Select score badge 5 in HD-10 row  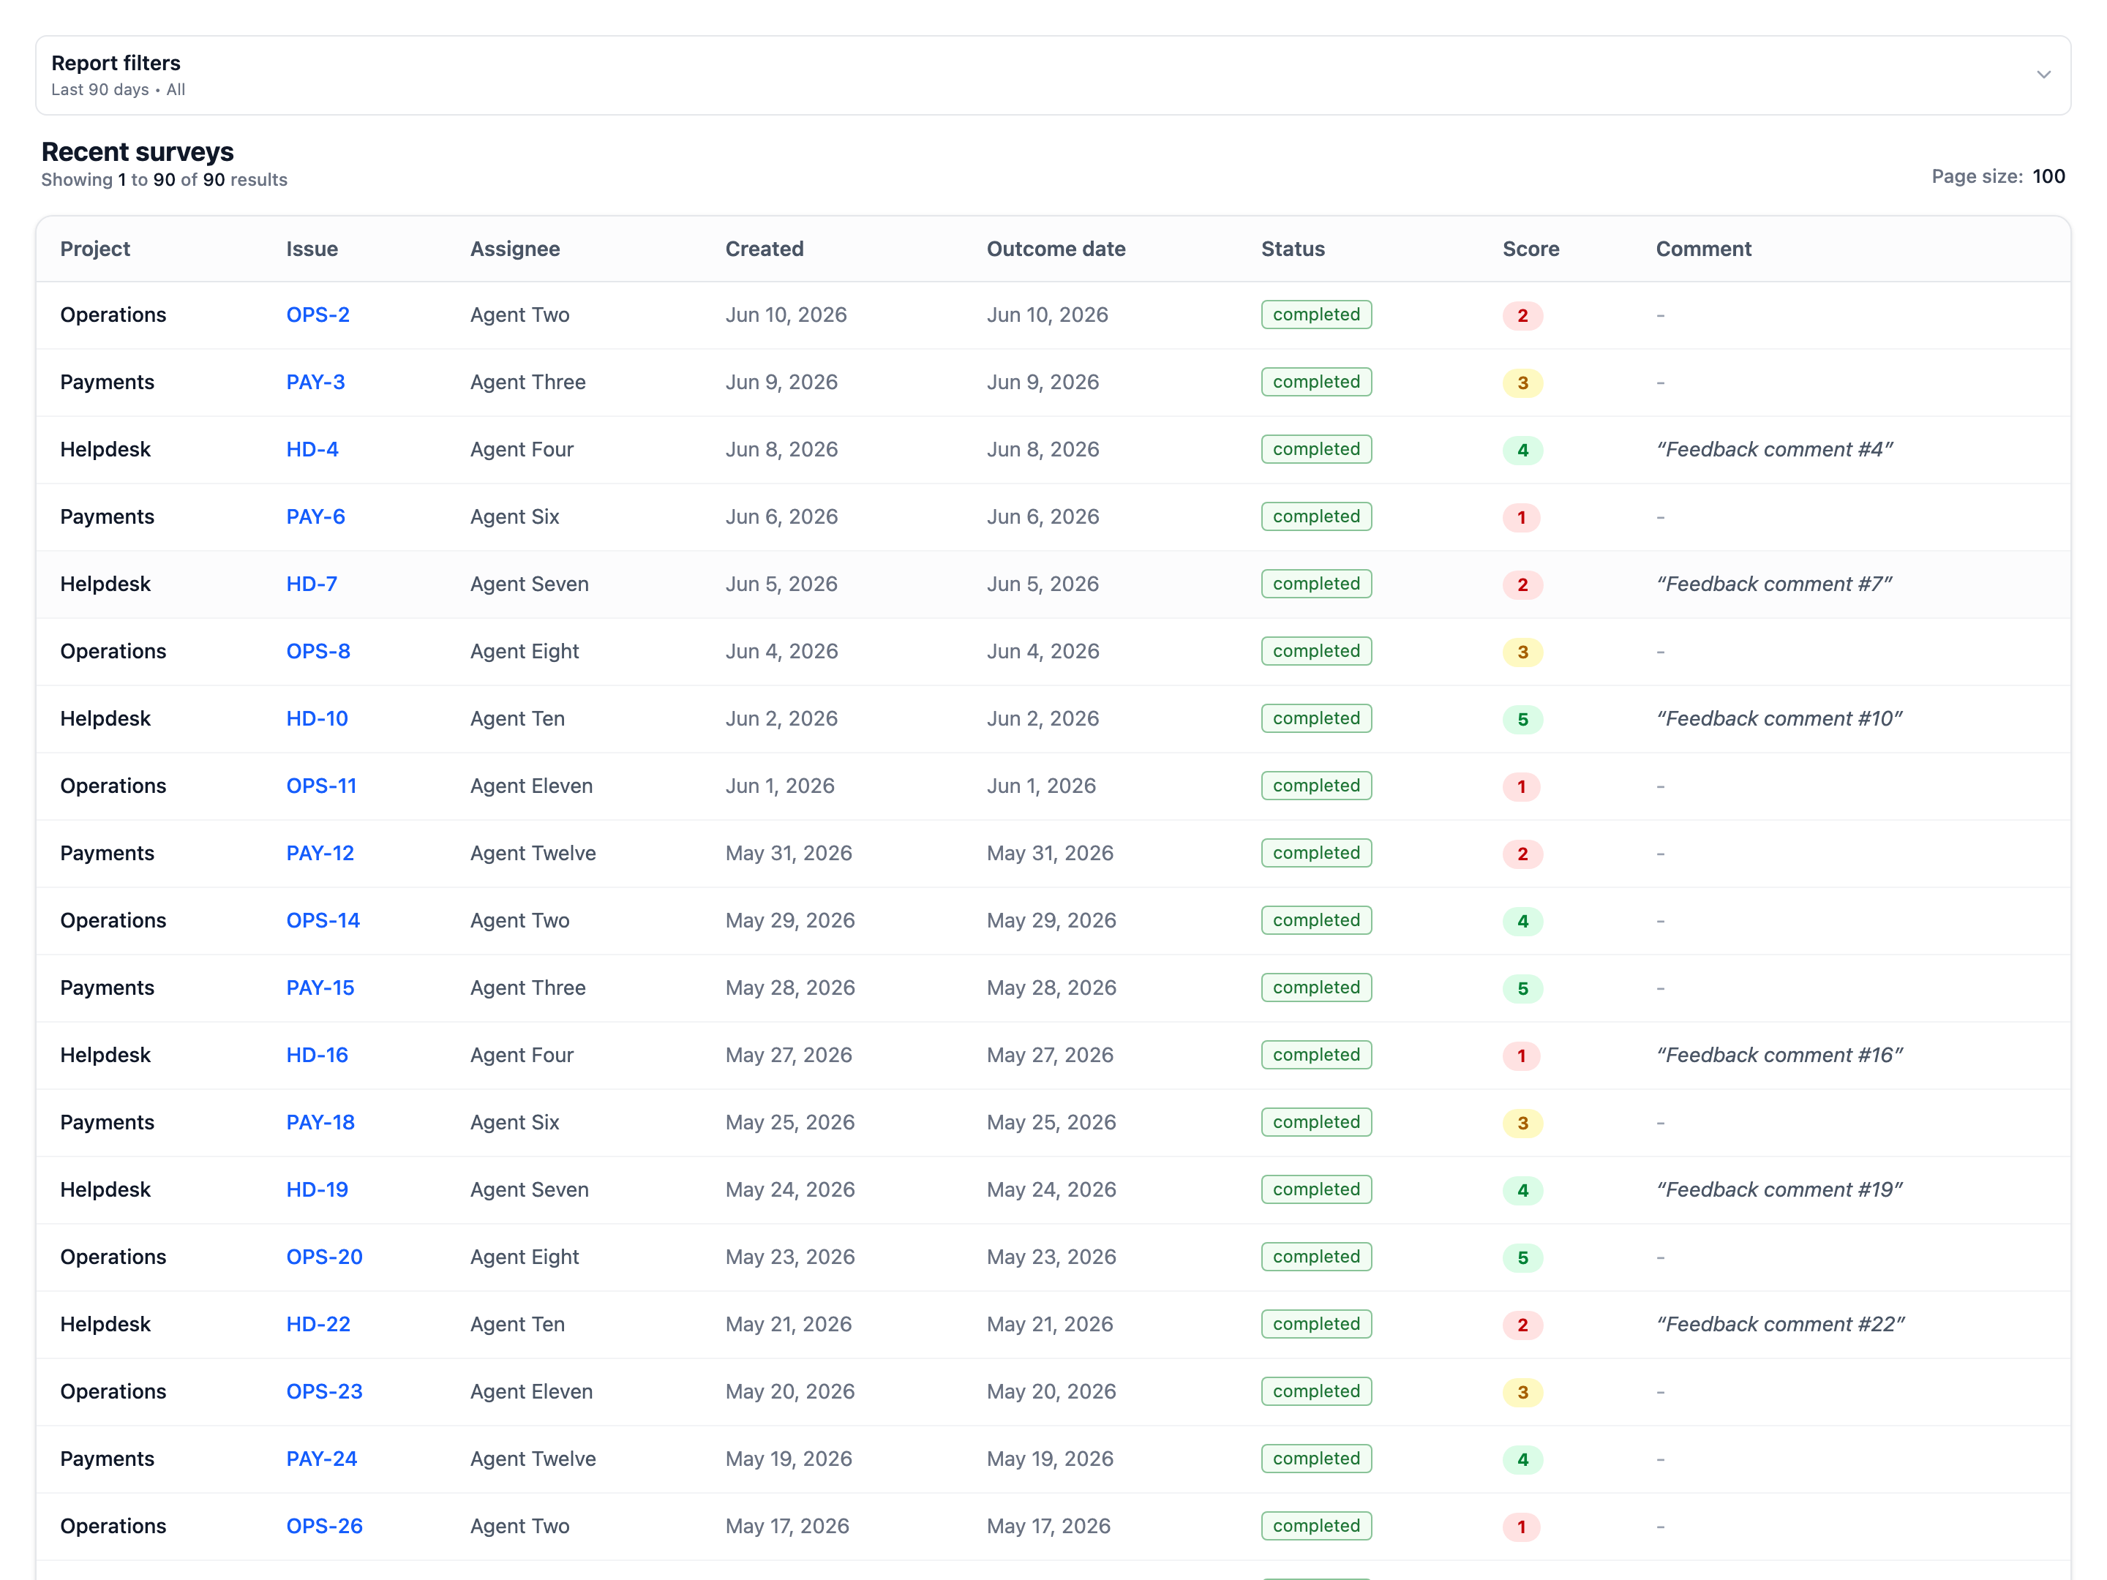point(1522,719)
